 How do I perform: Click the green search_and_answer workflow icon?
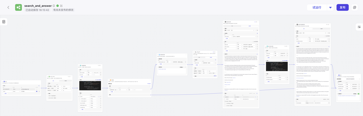(18, 7)
